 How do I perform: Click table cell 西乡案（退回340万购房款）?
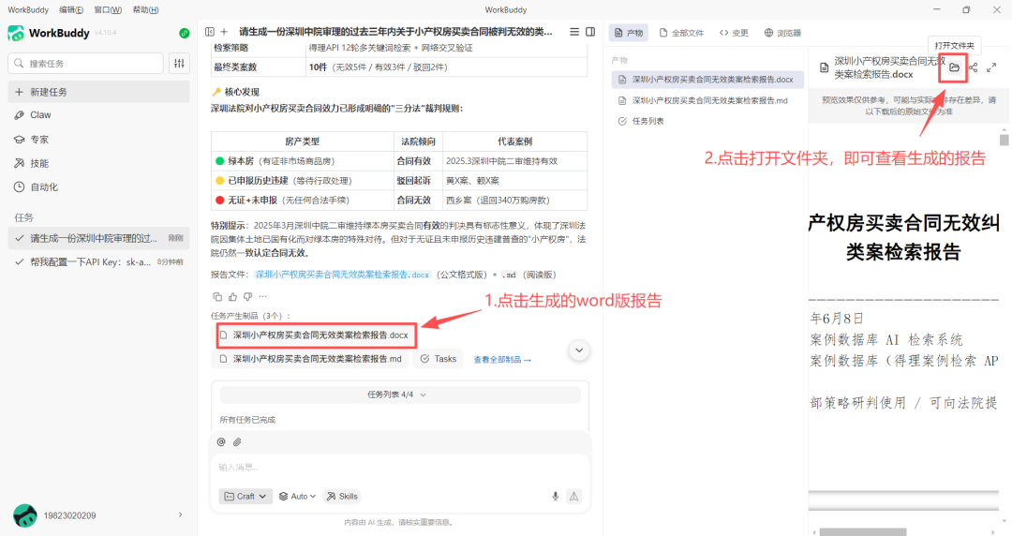click(x=514, y=201)
